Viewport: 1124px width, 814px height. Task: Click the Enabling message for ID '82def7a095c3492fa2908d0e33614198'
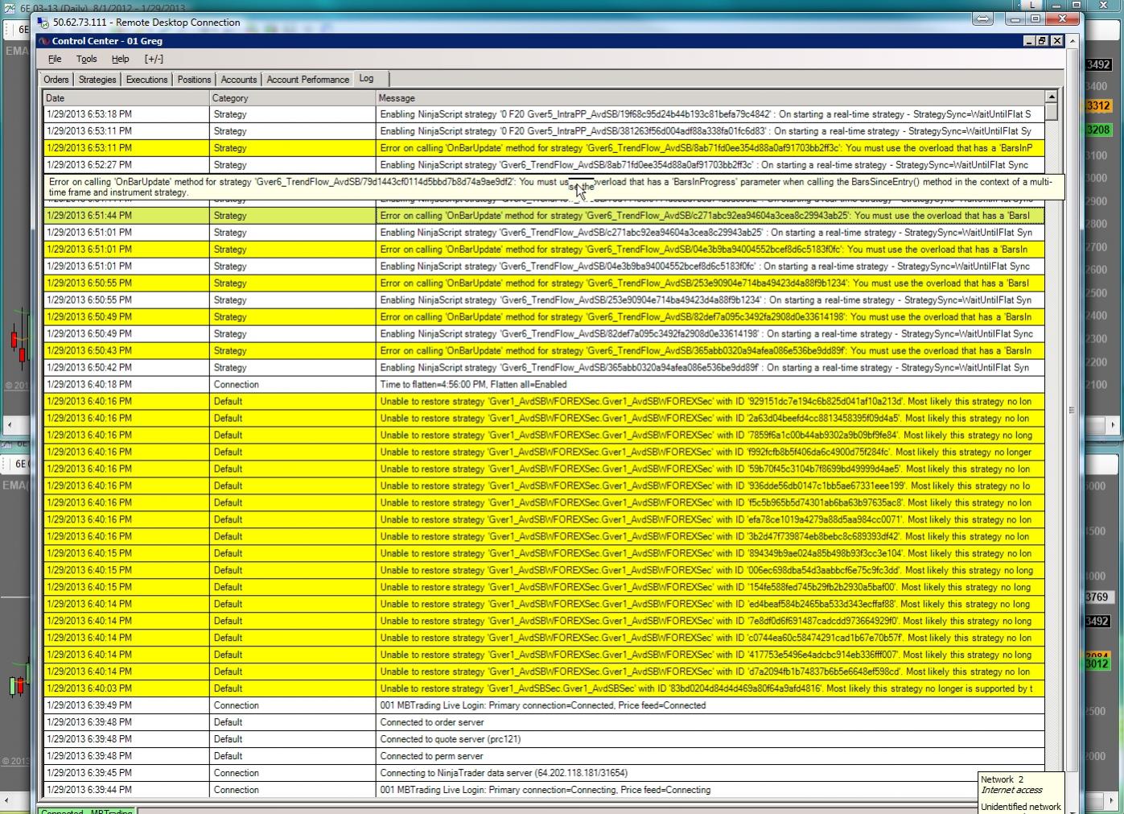coord(710,334)
